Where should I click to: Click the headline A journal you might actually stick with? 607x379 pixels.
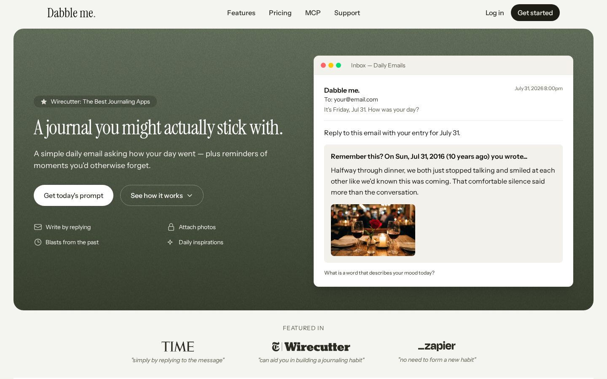(158, 128)
